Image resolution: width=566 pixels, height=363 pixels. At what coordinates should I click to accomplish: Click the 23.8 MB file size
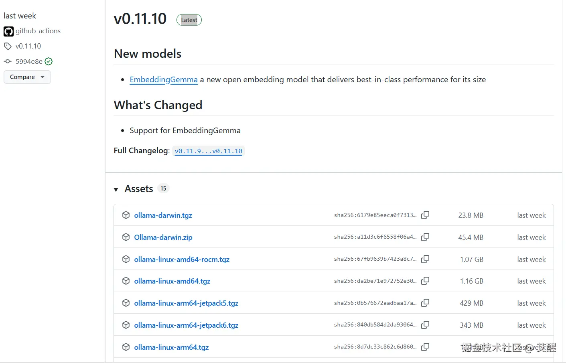click(471, 215)
